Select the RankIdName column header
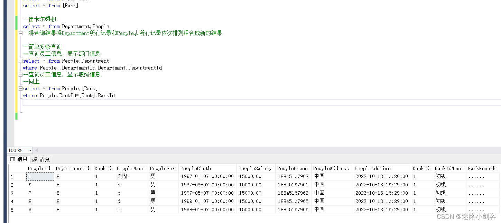Image resolution: width=501 pixels, height=223 pixels. (x=449, y=168)
